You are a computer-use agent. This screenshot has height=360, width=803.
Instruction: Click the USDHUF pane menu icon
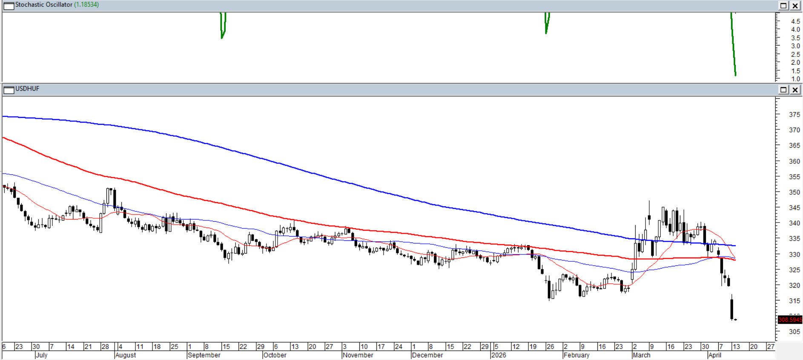[9, 89]
